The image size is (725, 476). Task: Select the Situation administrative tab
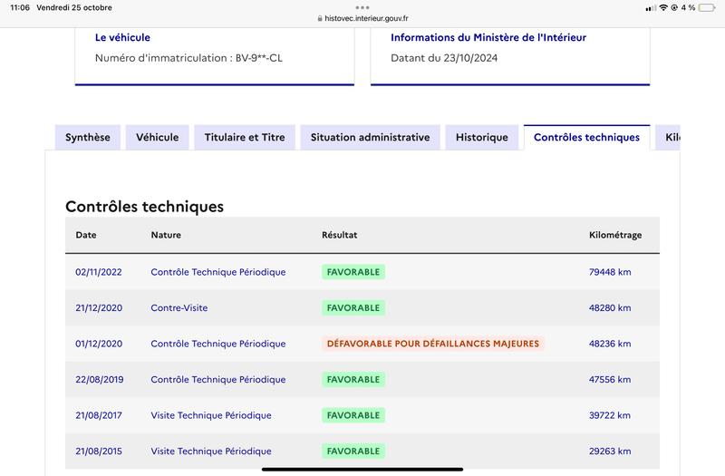[x=370, y=138]
